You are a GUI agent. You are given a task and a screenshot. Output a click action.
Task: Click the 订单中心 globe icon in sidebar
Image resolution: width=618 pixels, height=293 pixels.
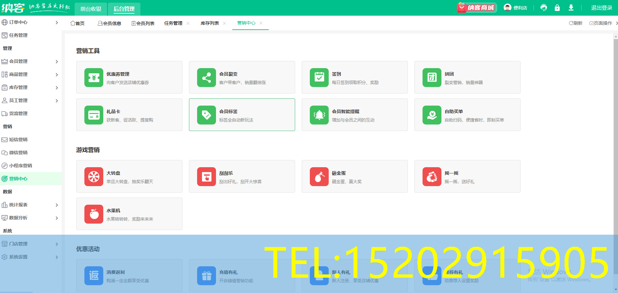tap(5, 22)
